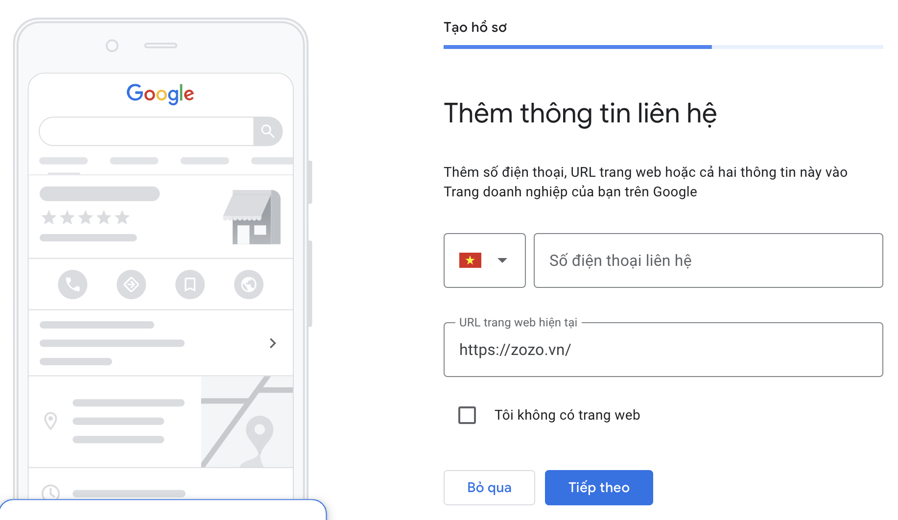Click the clock hours icon in the mockup
This screenshot has height=520, width=898.
pyautogui.click(x=51, y=492)
